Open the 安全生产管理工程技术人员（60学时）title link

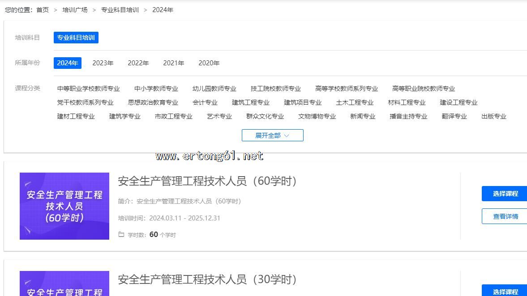tap(208, 181)
